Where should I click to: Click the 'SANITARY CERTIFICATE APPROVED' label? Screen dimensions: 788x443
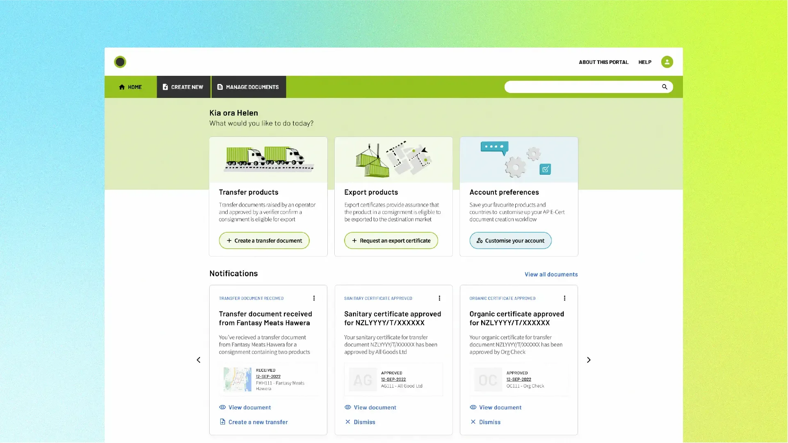coord(378,298)
